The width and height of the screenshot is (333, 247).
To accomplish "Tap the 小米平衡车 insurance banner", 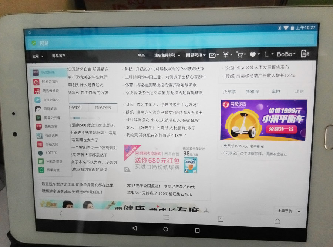I will [264, 120].
